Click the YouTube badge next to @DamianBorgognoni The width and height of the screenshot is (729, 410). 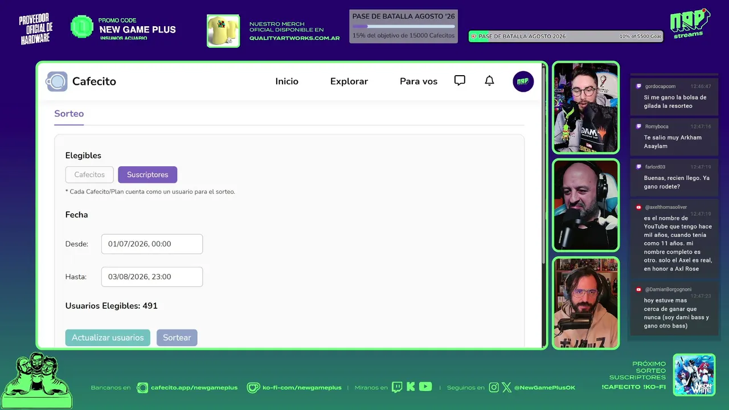638,289
